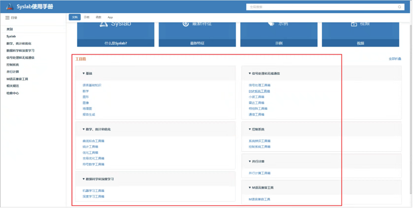Open the 优化工具箱 link

[x=90, y=153]
